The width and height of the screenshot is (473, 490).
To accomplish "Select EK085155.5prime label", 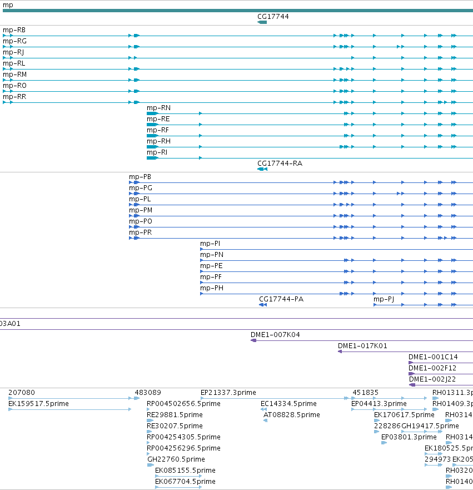I will [x=185, y=471].
